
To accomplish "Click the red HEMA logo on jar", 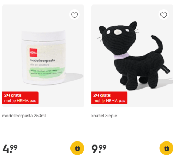I will coord(33,53).
